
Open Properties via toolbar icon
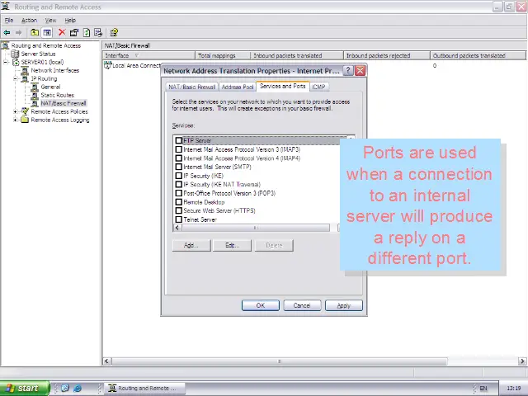tap(74, 33)
